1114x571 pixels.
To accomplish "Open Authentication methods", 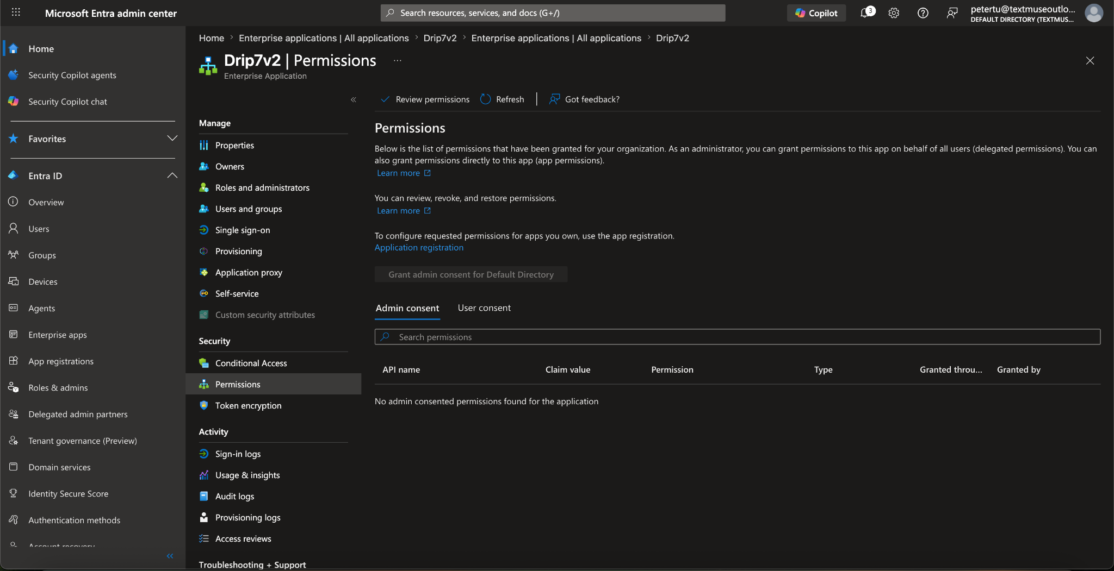I will [75, 520].
